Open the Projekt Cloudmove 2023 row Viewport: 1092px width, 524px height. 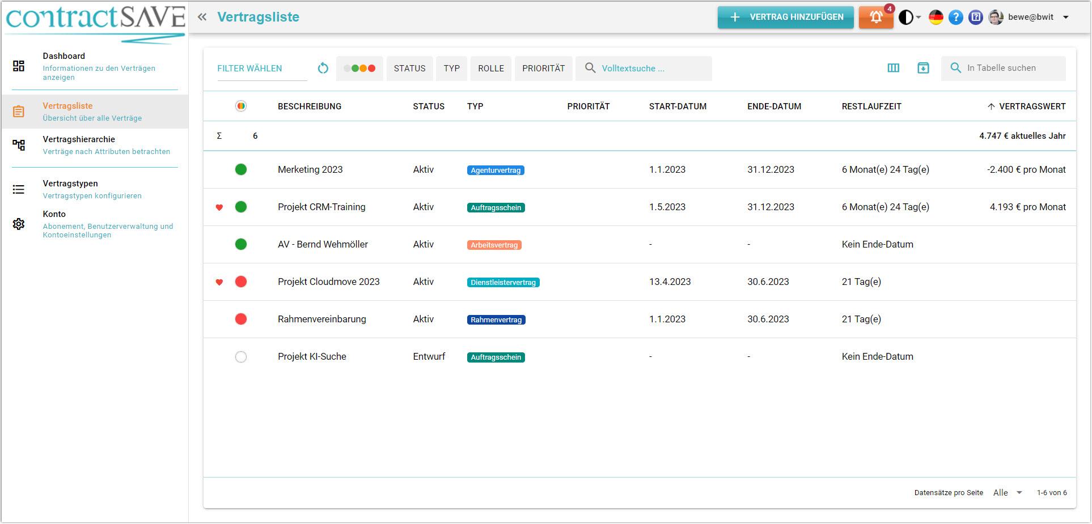(640, 282)
